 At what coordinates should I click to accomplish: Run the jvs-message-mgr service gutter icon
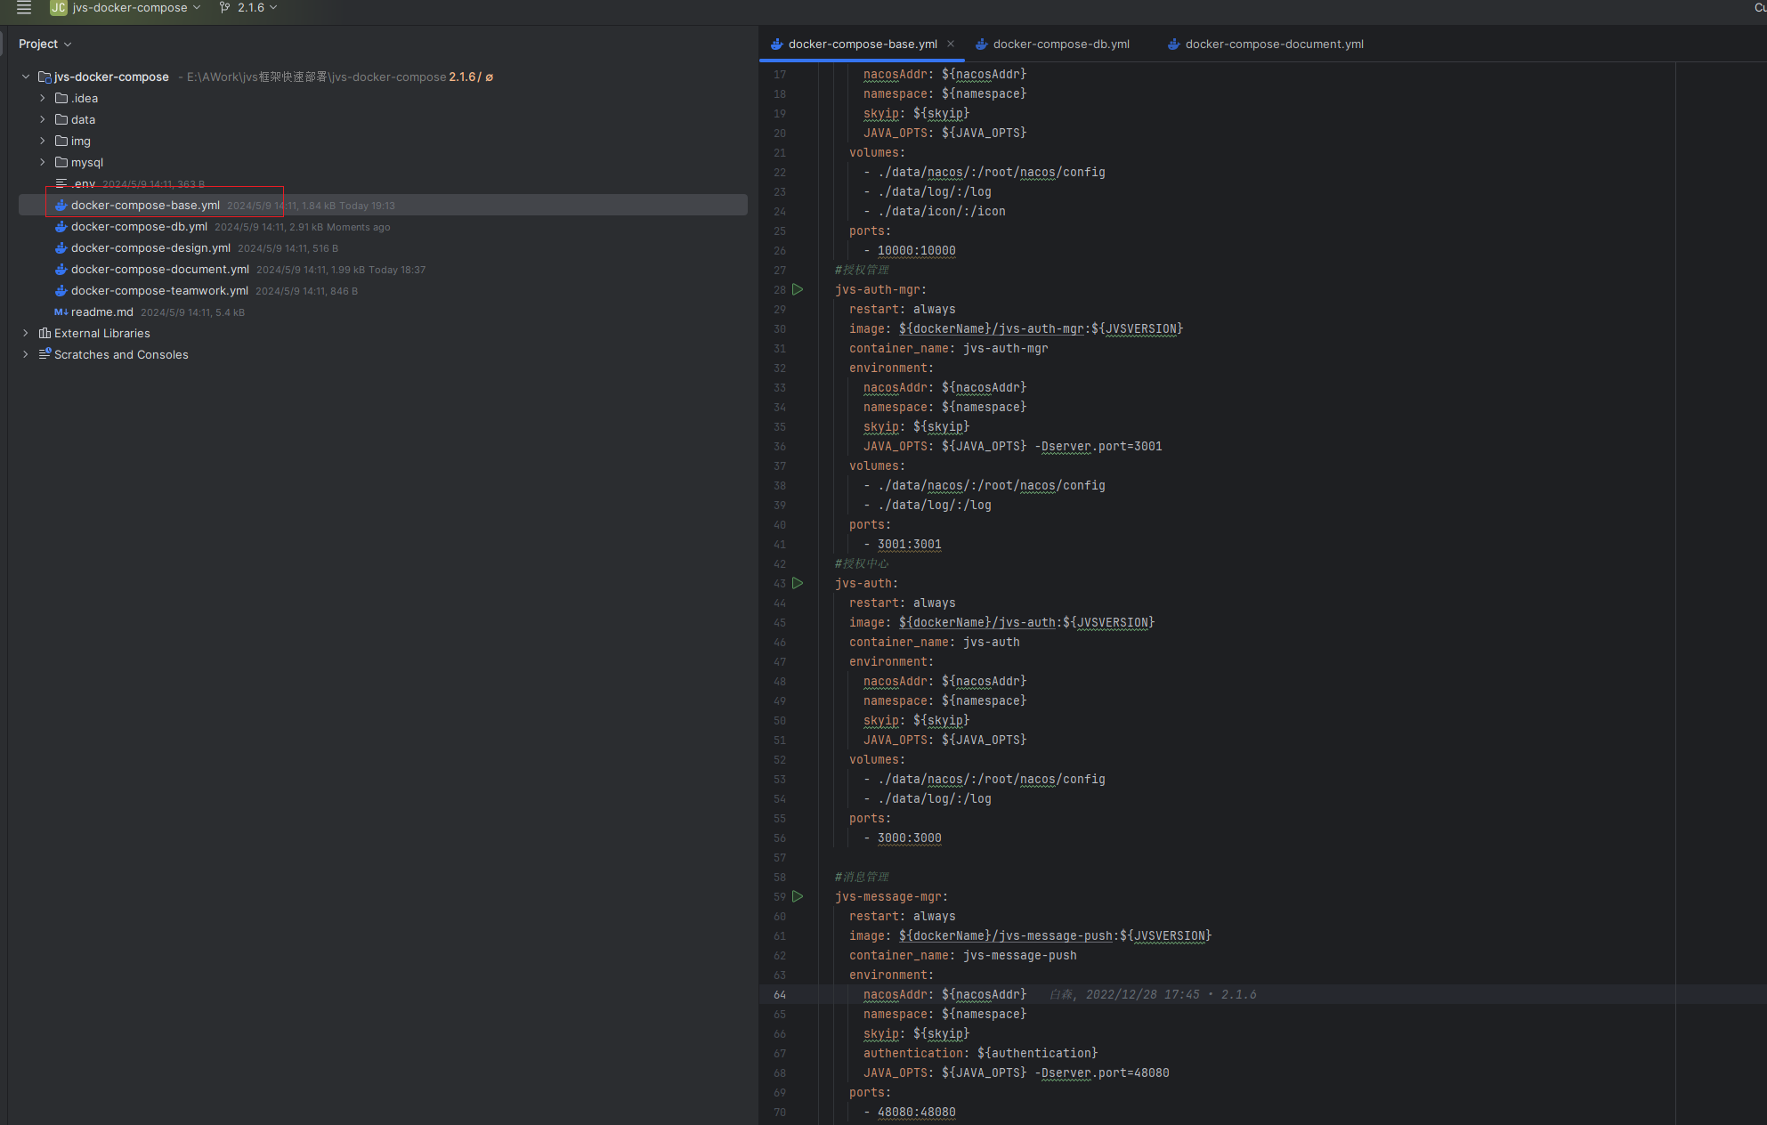click(x=798, y=896)
